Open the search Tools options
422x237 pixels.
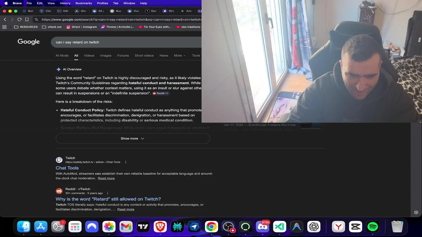(196, 55)
